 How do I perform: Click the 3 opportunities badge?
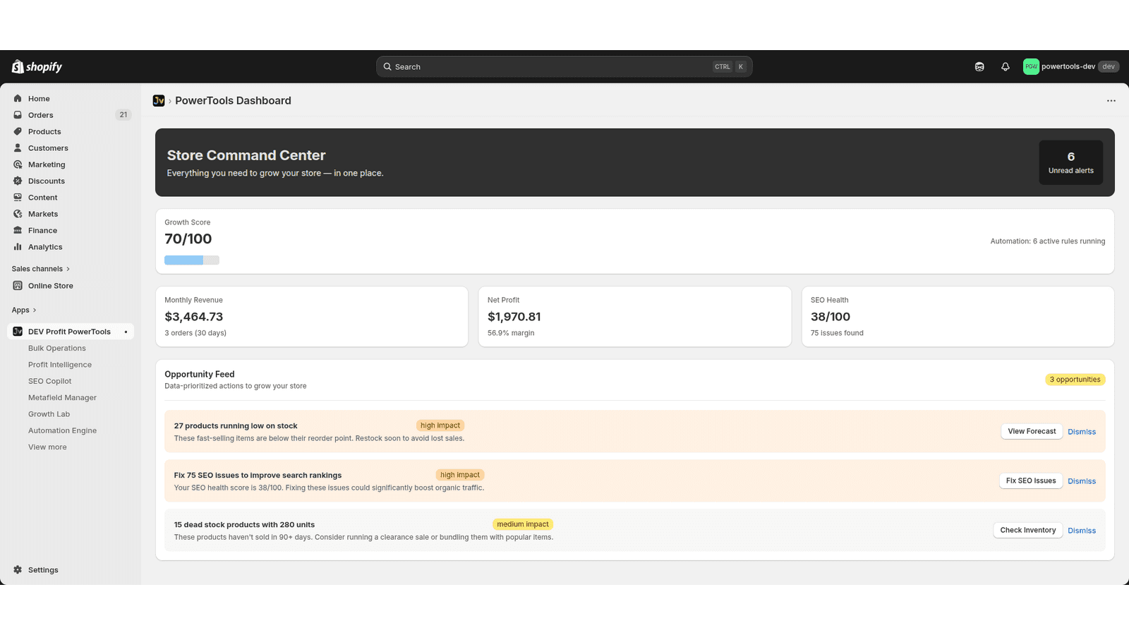click(1075, 380)
